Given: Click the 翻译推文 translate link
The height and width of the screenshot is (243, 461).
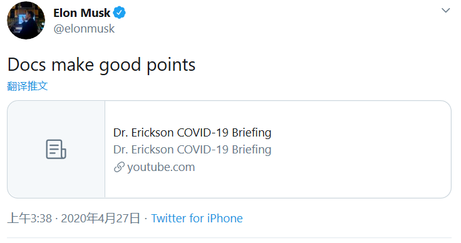Looking at the screenshot, I should [28, 86].
